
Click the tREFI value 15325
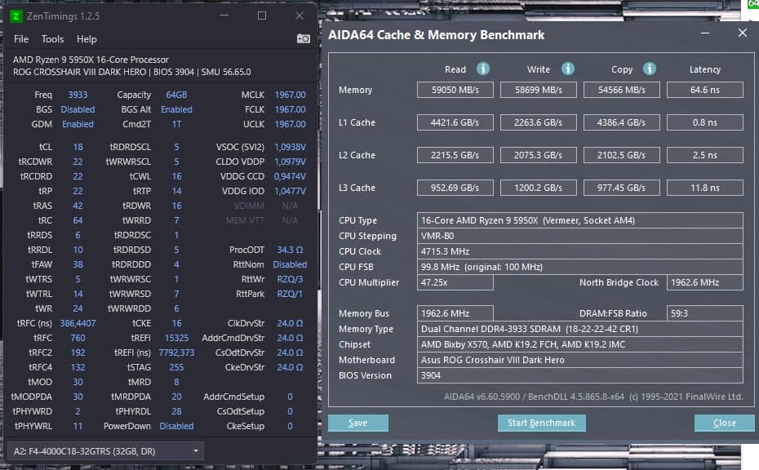176,338
